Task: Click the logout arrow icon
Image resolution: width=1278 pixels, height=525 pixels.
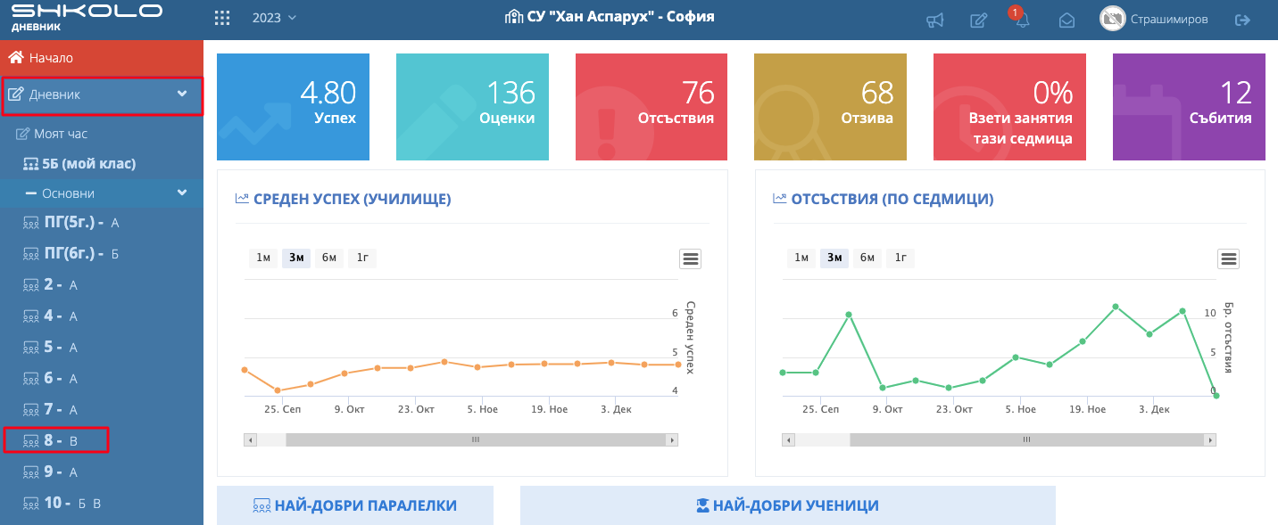Action: 1242,19
